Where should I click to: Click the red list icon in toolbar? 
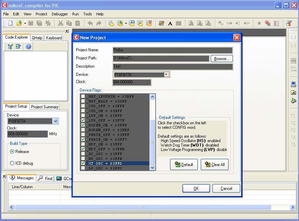(x=276, y=23)
